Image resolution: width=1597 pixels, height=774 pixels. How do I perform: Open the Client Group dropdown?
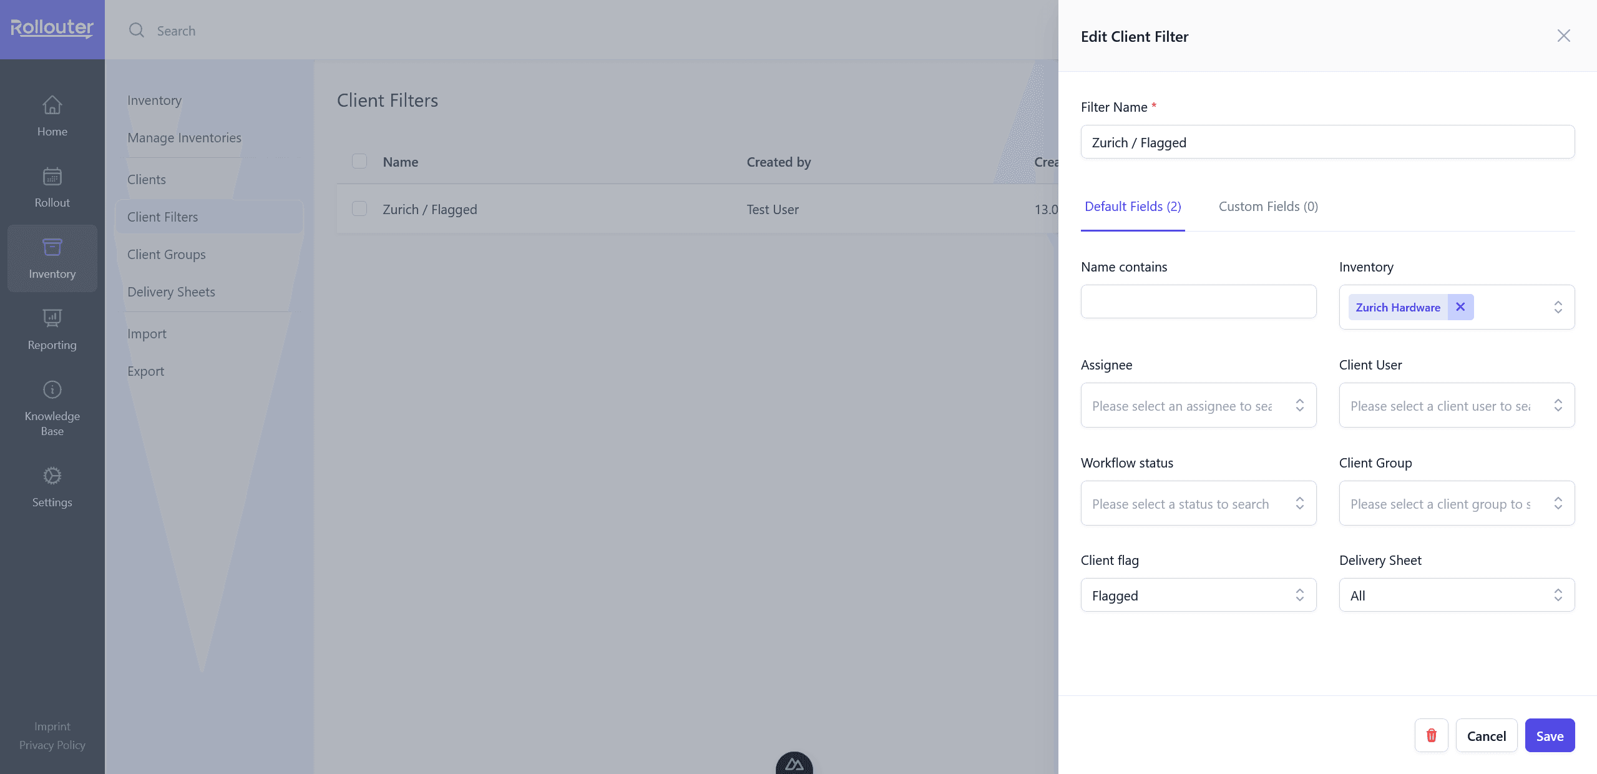[1457, 503]
